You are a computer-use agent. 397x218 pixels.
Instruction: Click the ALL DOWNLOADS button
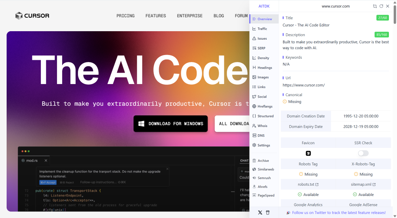pyautogui.click(x=232, y=124)
